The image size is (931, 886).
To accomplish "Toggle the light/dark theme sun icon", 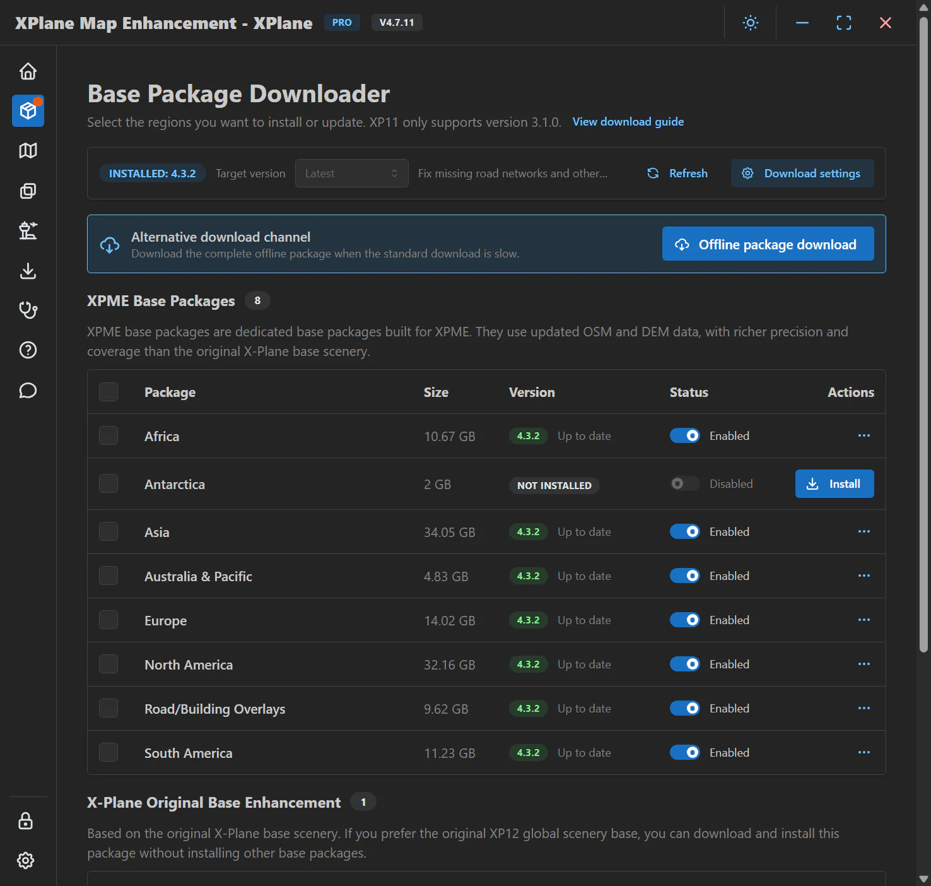I will (x=750, y=23).
